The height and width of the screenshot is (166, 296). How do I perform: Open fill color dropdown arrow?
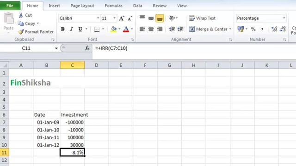coord(119,29)
